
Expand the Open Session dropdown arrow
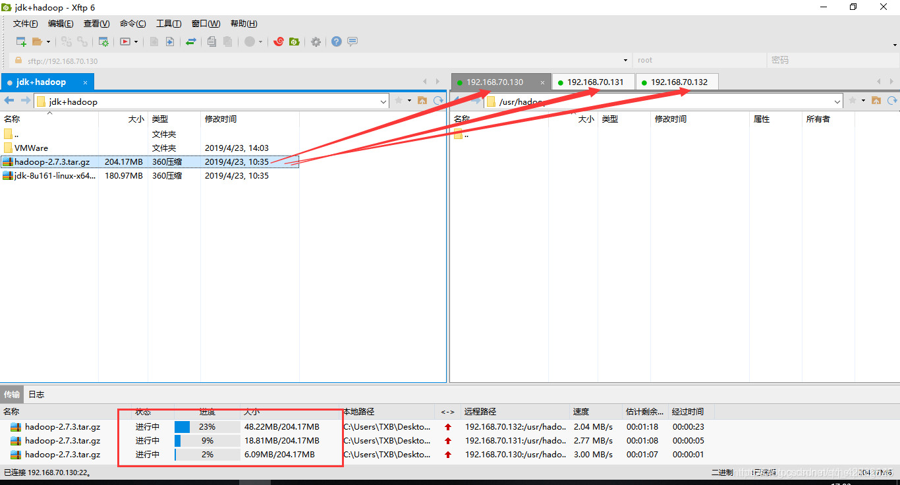coord(48,42)
